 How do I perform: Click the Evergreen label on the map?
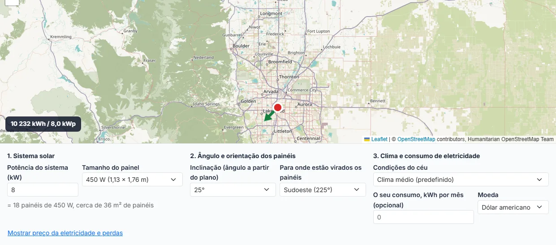[234, 127]
